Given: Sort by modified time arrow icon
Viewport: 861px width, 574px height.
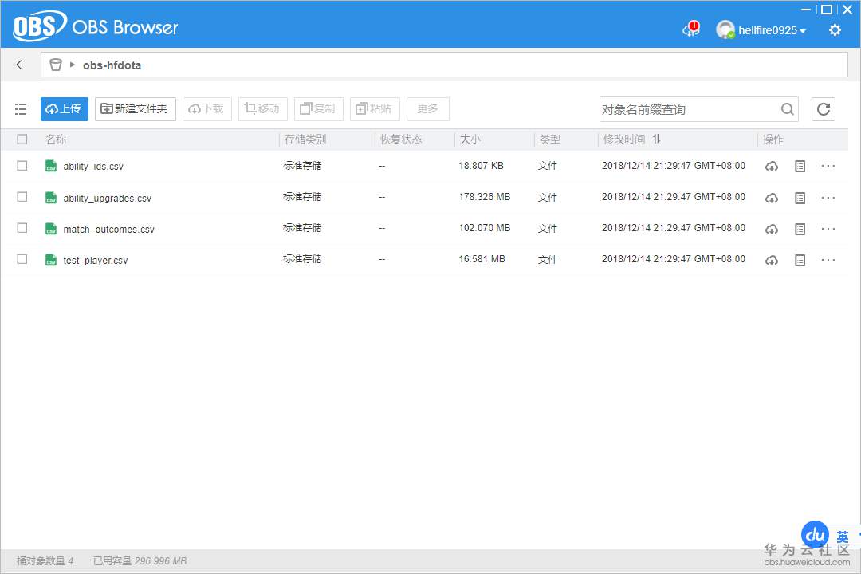Looking at the screenshot, I should coord(656,139).
